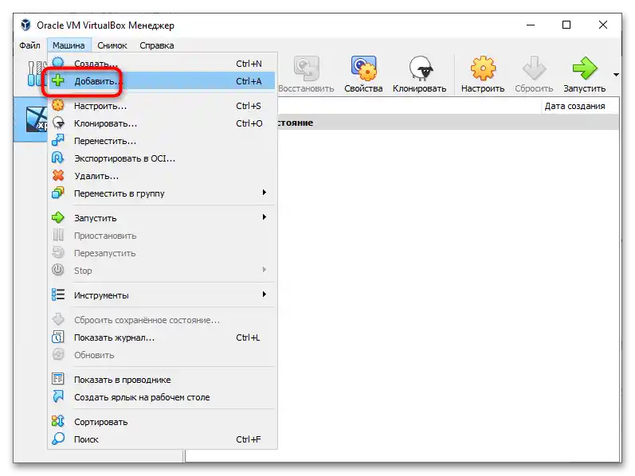Click the icon beside Экспортировать в OCI

click(58, 158)
